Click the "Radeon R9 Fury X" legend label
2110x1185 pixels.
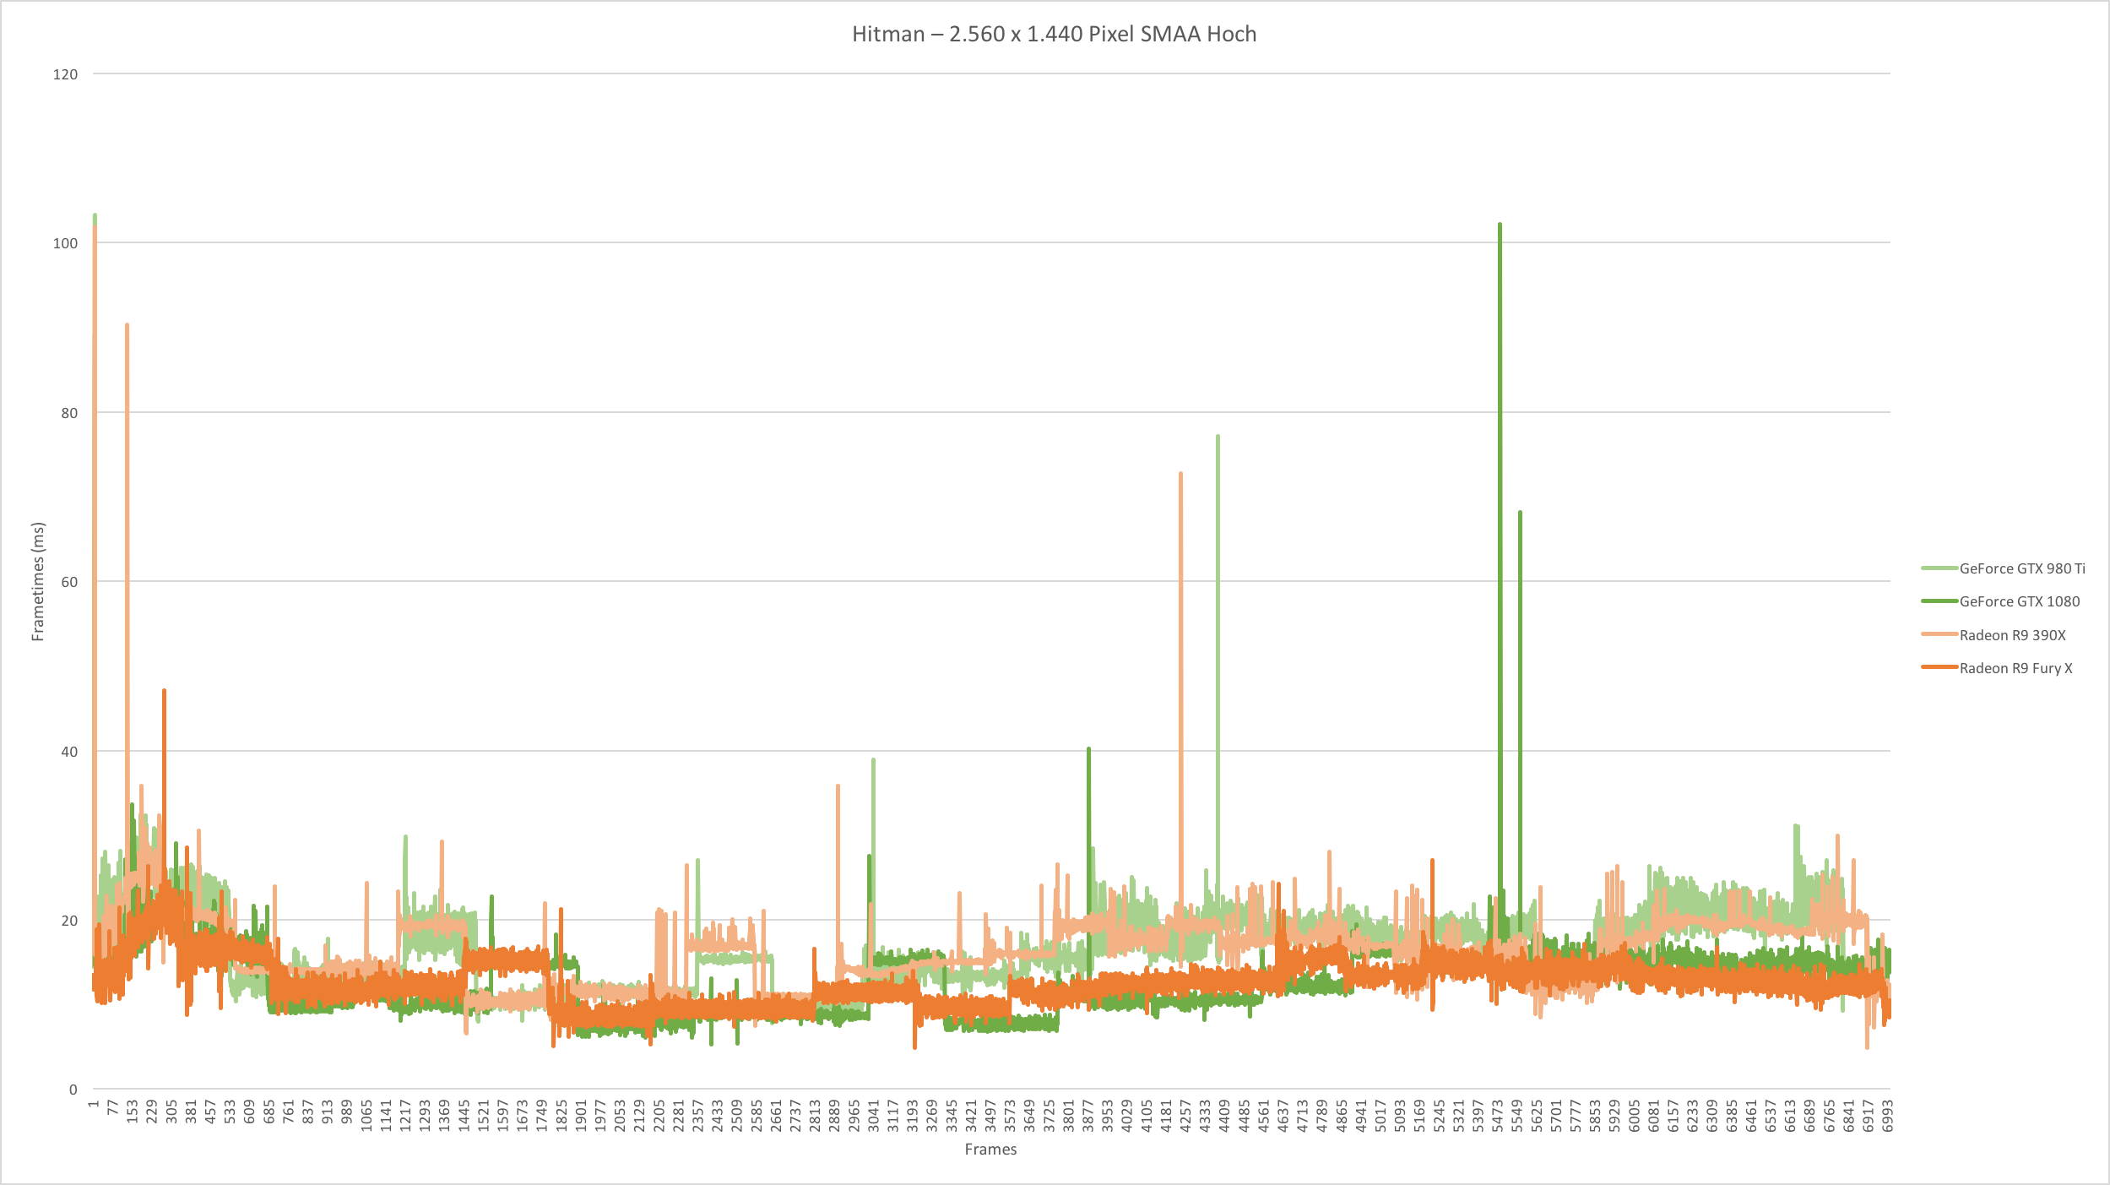click(x=2015, y=668)
